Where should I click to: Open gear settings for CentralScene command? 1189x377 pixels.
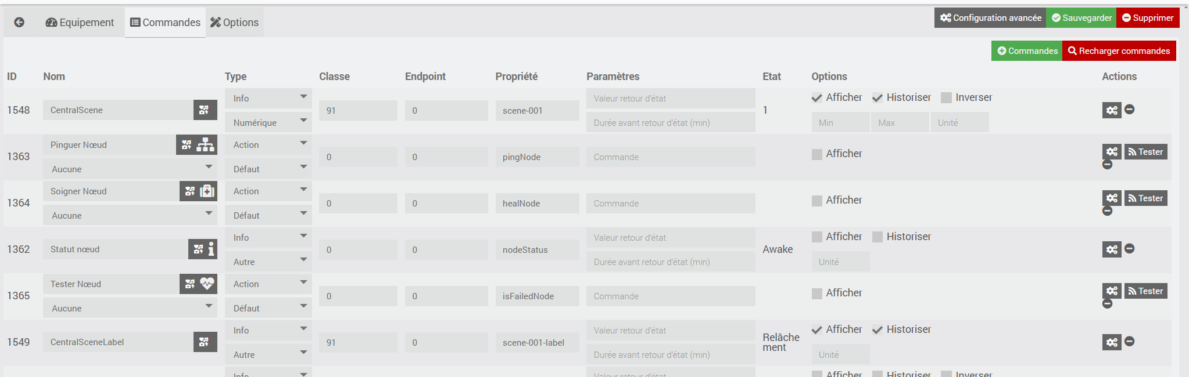point(1111,110)
